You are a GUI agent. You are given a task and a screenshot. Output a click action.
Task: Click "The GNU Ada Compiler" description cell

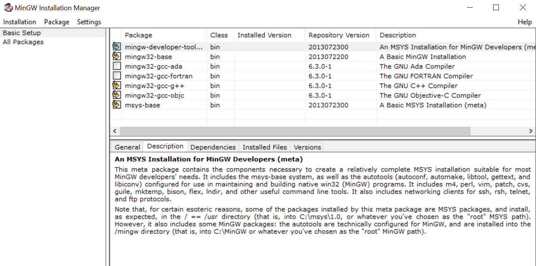coord(417,66)
